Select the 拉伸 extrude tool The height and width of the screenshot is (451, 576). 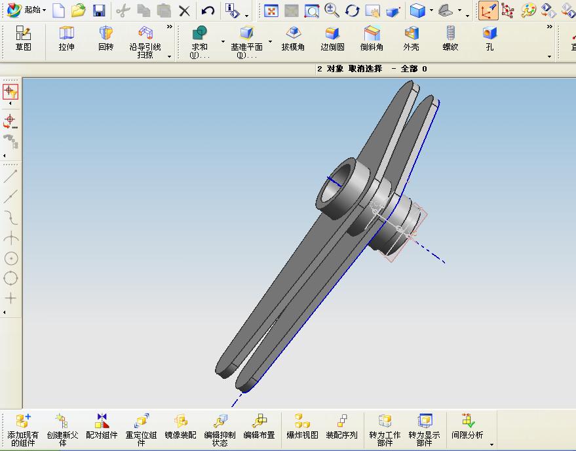[66, 38]
